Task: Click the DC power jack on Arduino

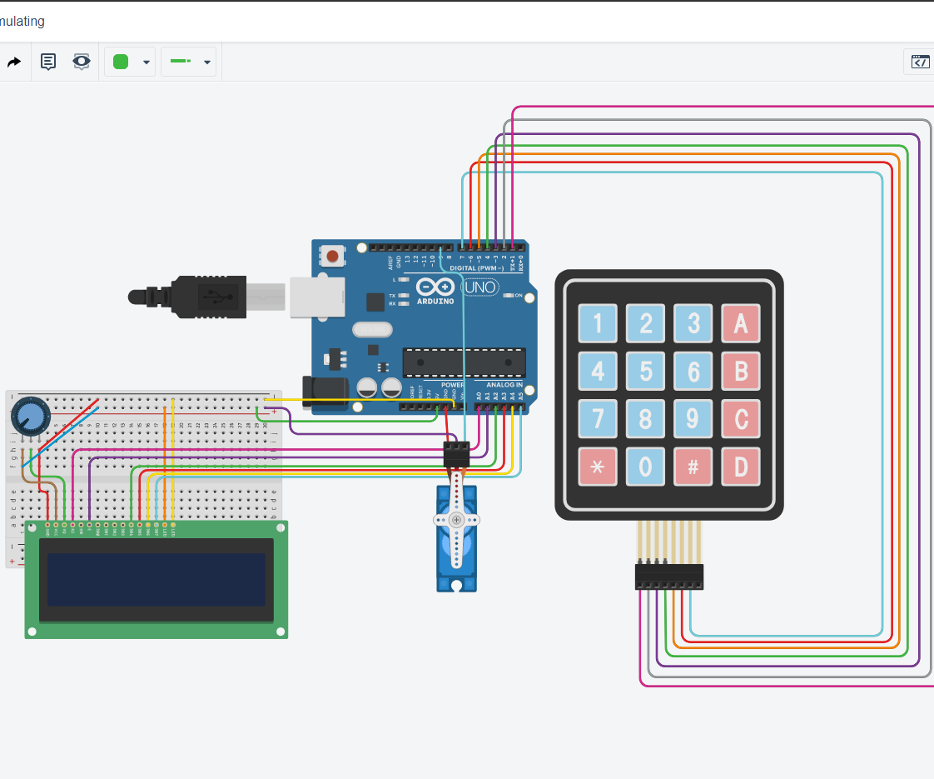Action: click(325, 391)
